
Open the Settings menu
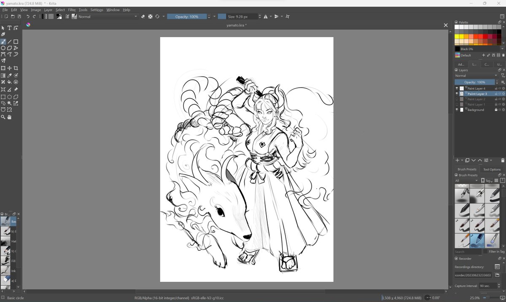[97, 10]
